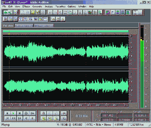Zoom in to left edge of selection

tap(50, 119)
